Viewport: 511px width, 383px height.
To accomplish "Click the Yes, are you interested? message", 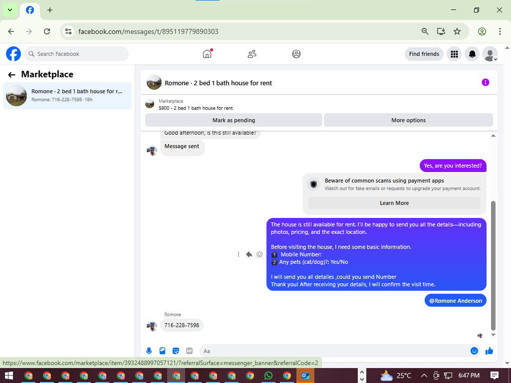I will (453, 166).
